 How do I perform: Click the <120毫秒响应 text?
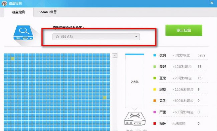point(183,89)
